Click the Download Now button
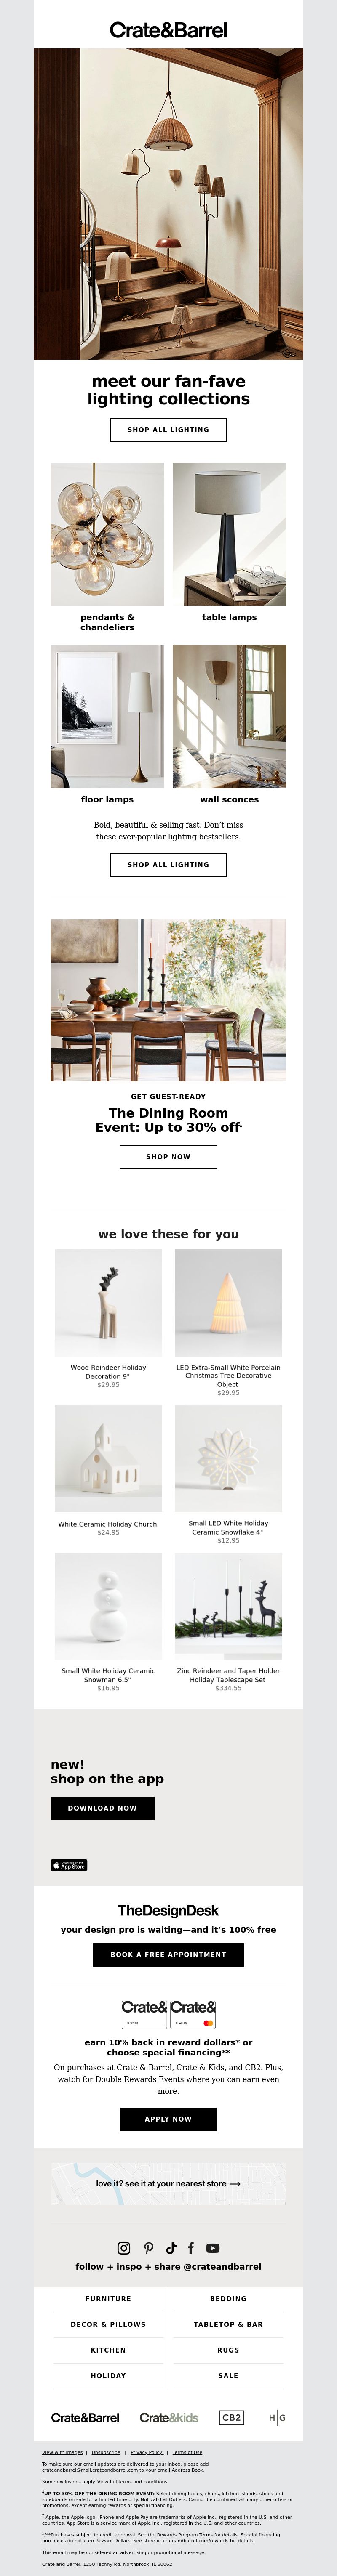Viewport: 337px width, 2576px height. tap(102, 1808)
